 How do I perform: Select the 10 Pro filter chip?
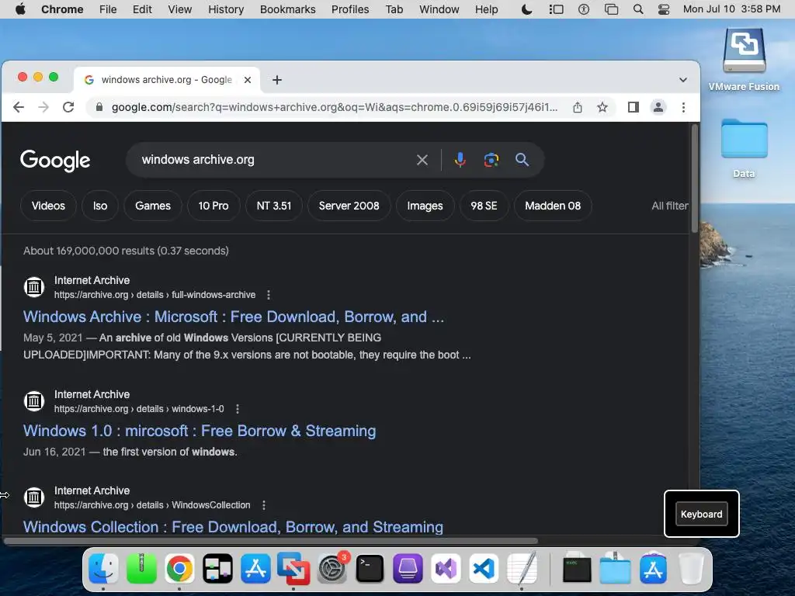point(214,206)
